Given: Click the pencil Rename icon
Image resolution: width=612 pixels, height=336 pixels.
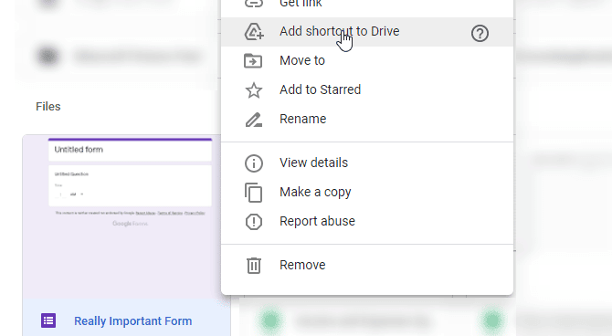Looking at the screenshot, I should tap(254, 120).
